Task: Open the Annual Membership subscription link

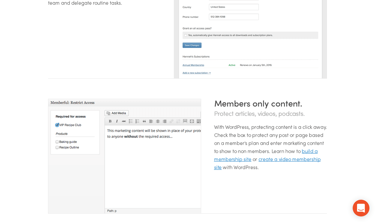Action: tap(193, 65)
